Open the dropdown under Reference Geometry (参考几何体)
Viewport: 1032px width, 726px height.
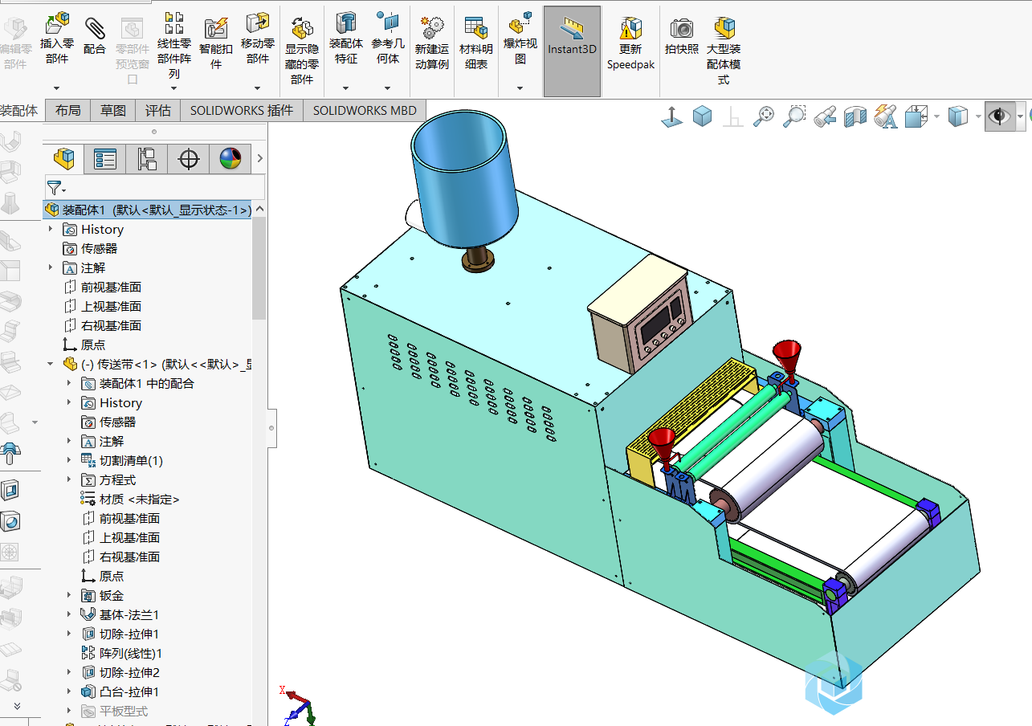[388, 88]
